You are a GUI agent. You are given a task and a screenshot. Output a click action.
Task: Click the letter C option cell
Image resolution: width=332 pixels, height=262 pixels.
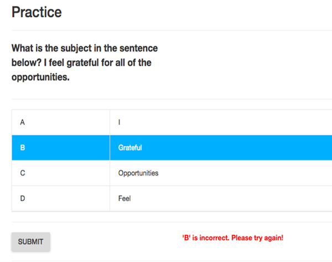22,173
